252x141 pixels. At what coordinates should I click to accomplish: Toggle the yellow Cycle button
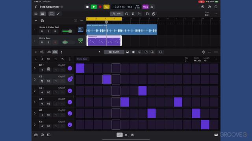[106, 7]
